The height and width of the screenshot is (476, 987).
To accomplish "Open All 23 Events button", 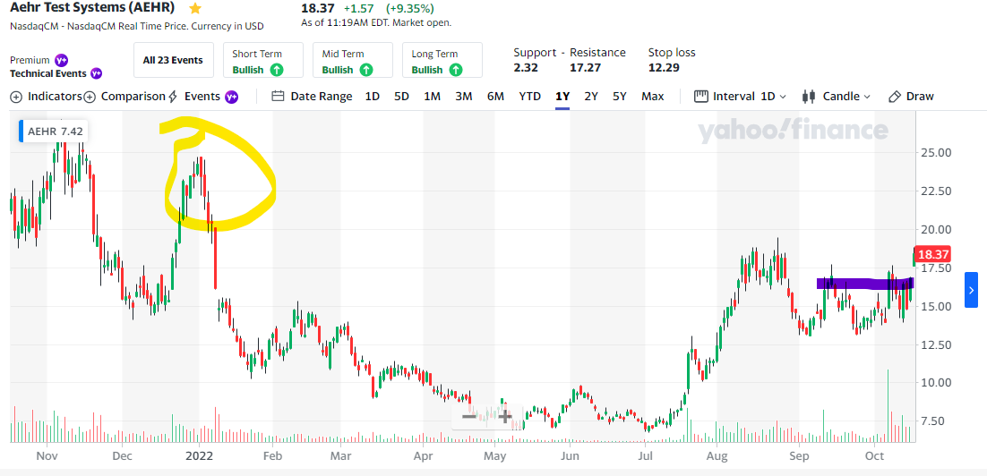I will [x=173, y=60].
